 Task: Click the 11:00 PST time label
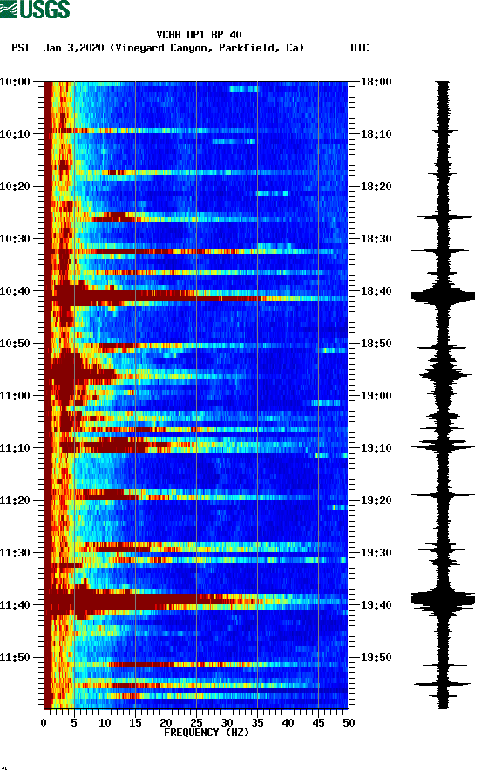[15, 395]
